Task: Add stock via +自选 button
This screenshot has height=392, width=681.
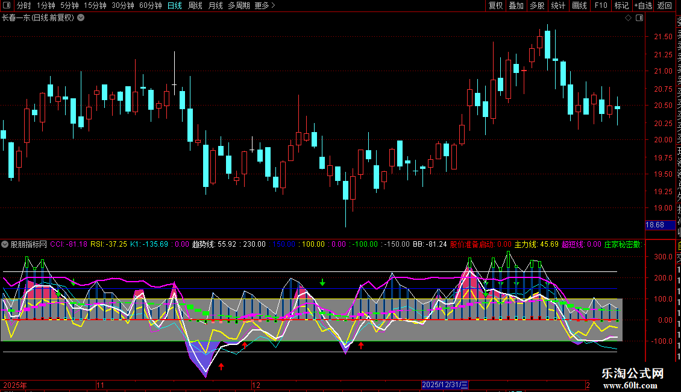Action: [x=643, y=5]
